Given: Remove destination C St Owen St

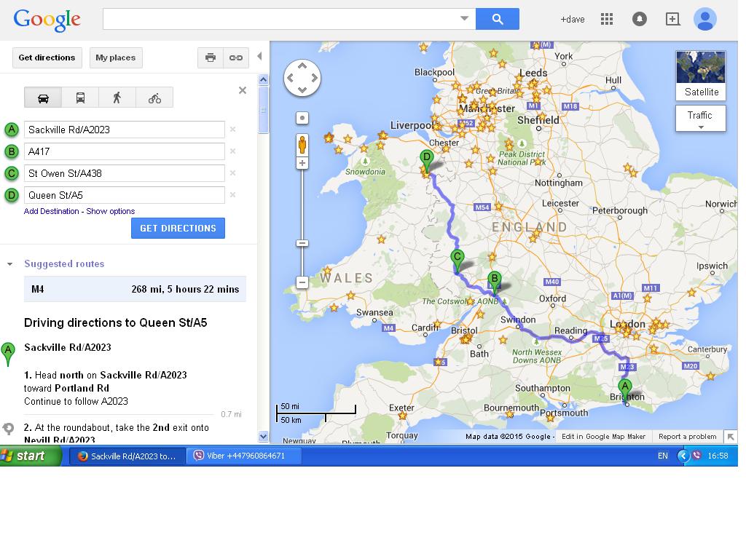Looking at the screenshot, I should click(232, 173).
